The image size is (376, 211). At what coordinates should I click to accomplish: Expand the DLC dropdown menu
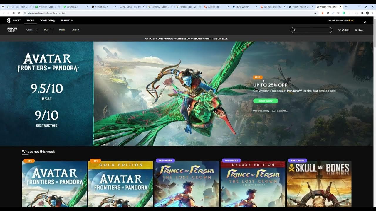click(48, 30)
